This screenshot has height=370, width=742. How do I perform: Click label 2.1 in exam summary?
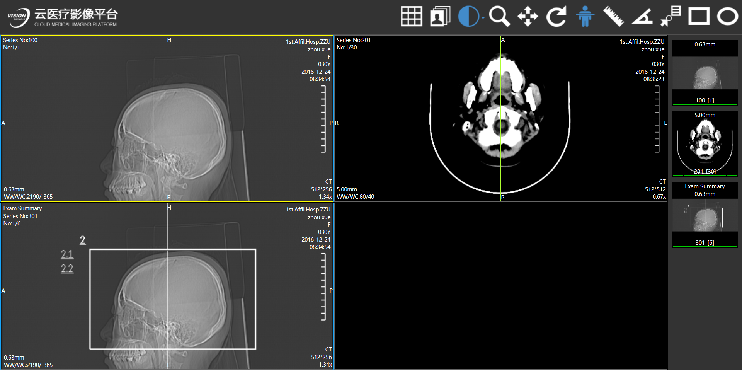click(x=67, y=254)
